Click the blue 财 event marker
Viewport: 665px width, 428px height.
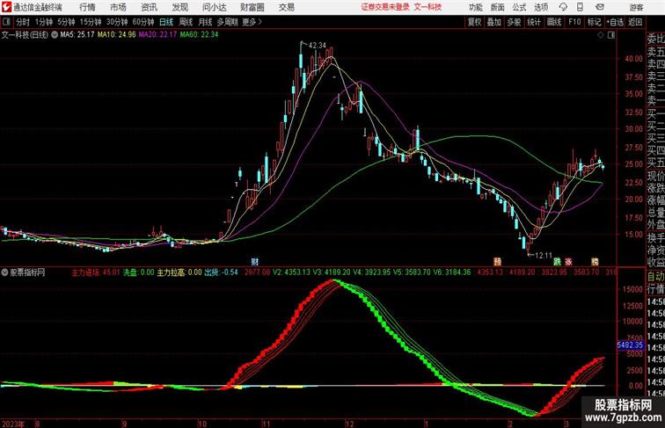tap(254, 262)
